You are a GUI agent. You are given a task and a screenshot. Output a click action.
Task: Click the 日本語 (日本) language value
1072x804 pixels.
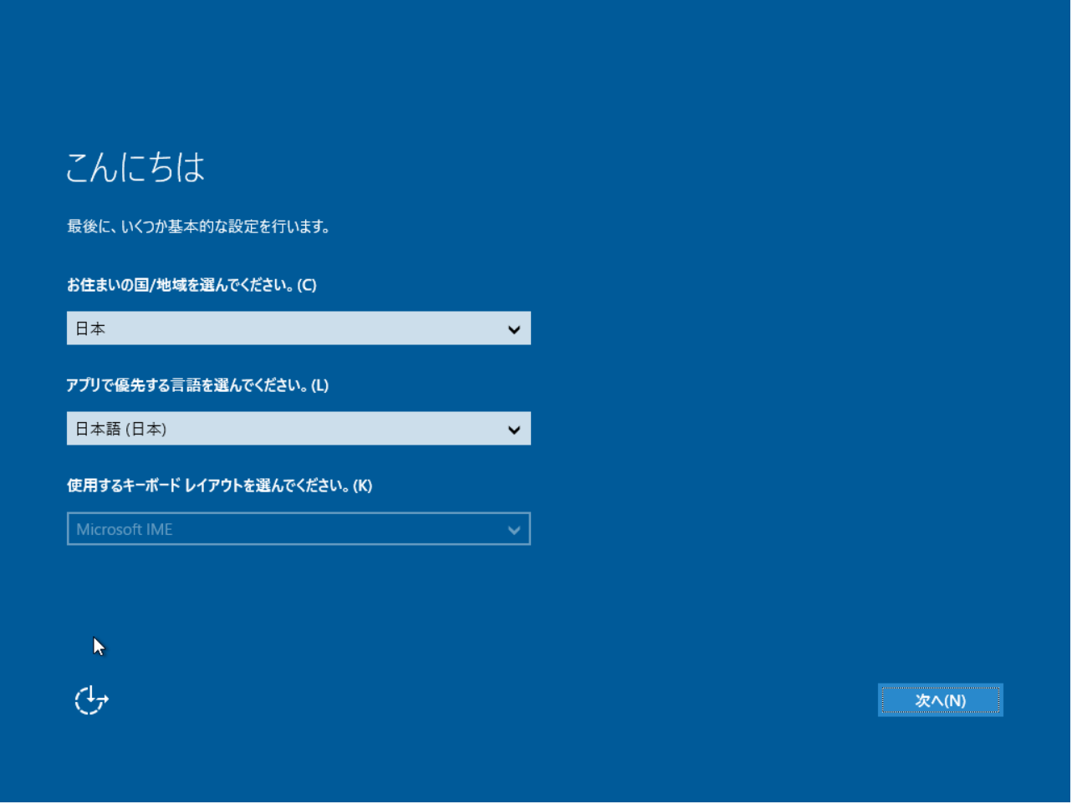pyautogui.click(x=122, y=429)
